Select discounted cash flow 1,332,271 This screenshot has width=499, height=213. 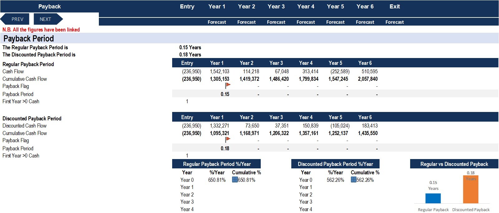tap(220, 126)
